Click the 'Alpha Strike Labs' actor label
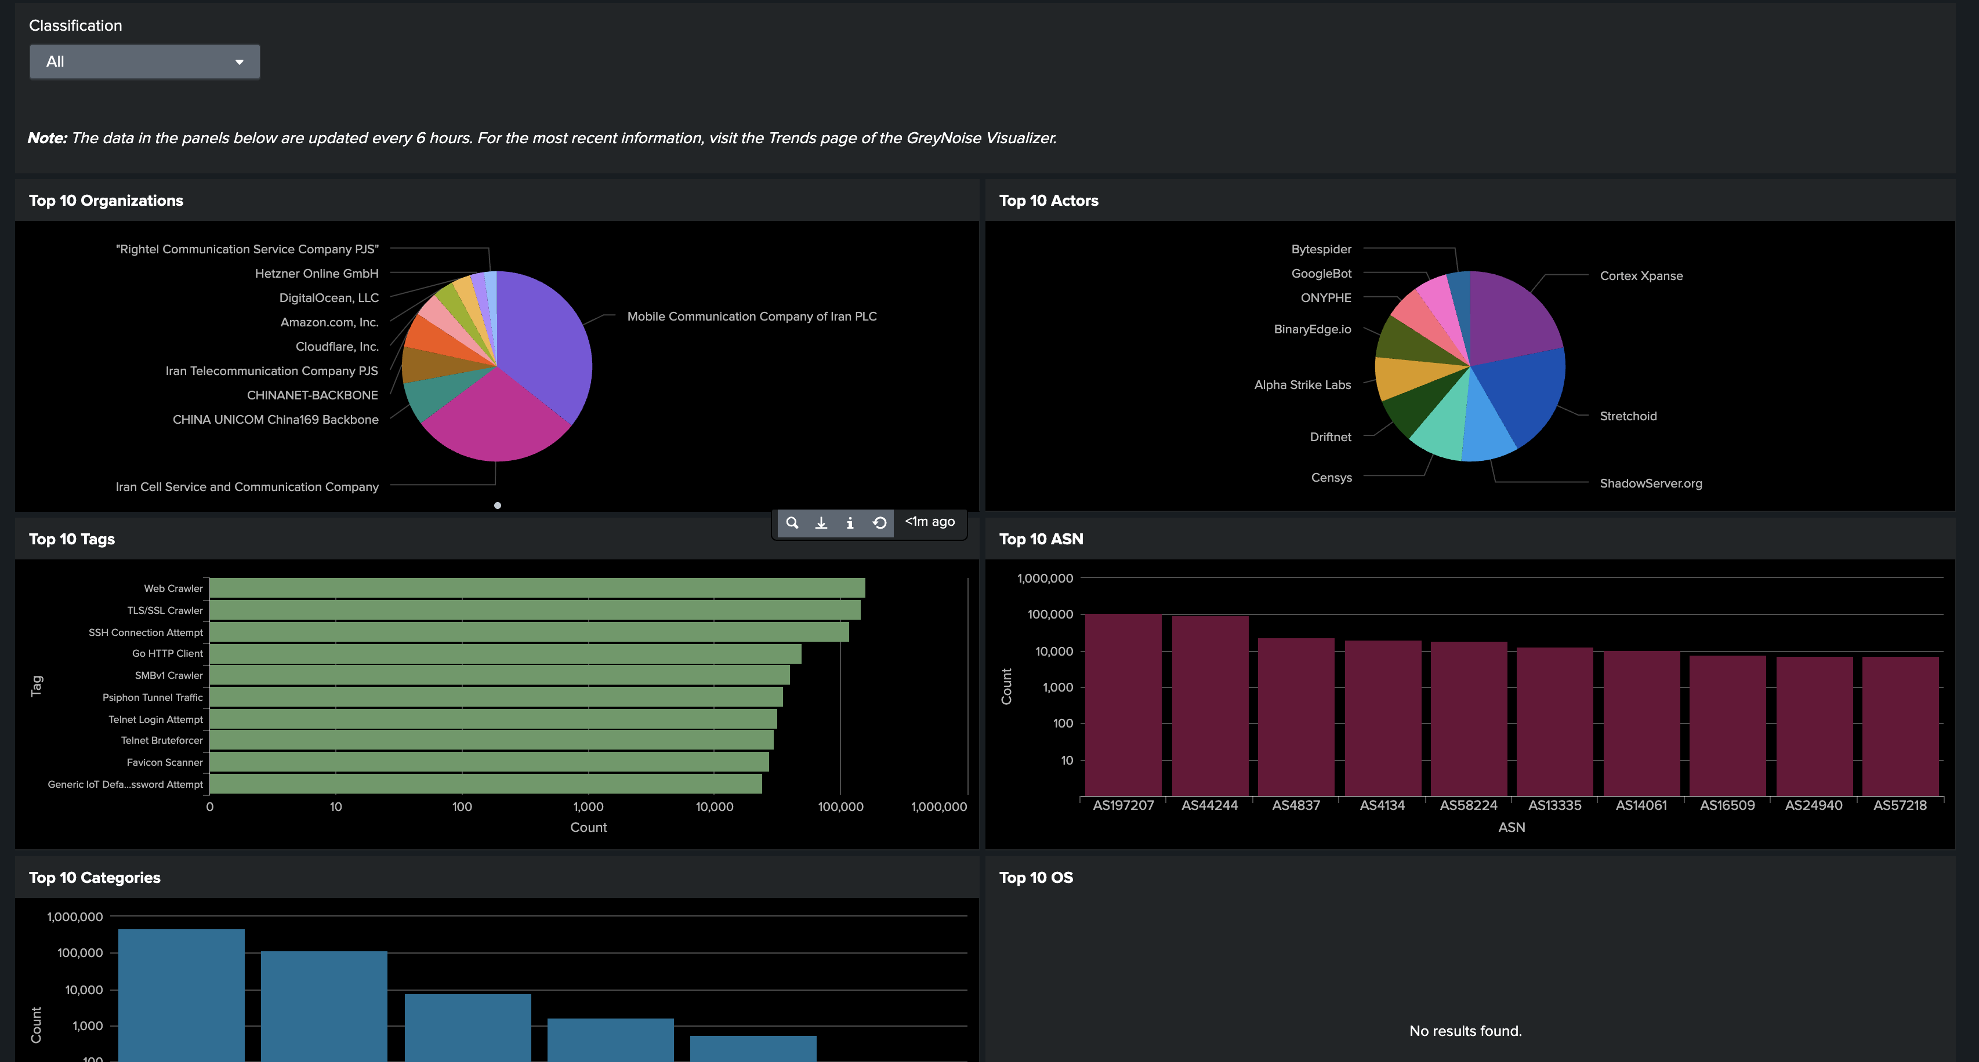This screenshot has height=1062, width=1979. pyautogui.click(x=1302, y=385)
